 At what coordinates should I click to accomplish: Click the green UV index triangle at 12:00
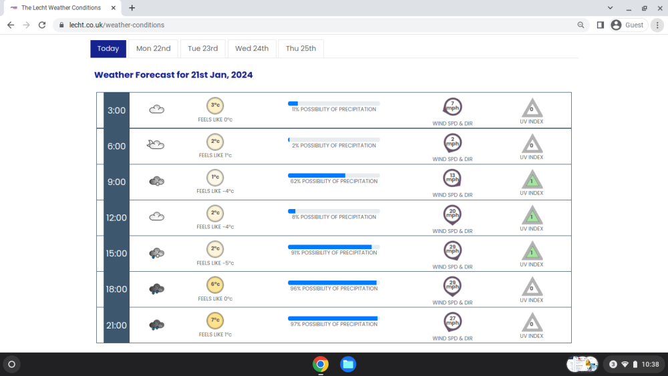[x=532, y=216]
